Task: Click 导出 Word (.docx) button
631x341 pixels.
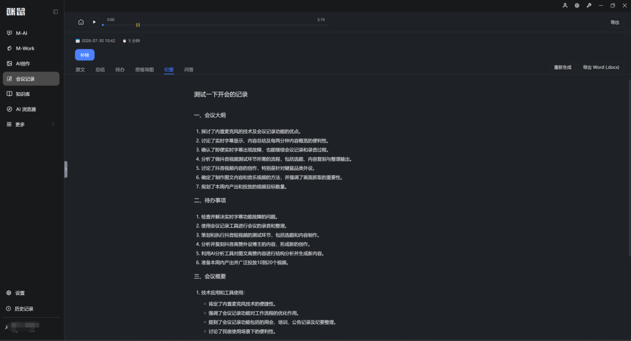Action: point(601,68)
